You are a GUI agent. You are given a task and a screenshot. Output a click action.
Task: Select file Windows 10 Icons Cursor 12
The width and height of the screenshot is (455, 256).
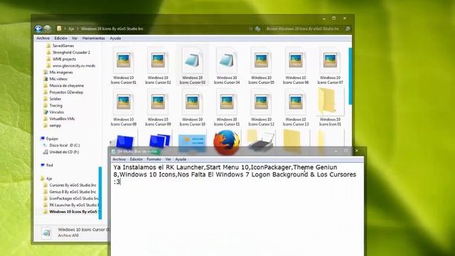pyautogui.click(x=261, y=107)
